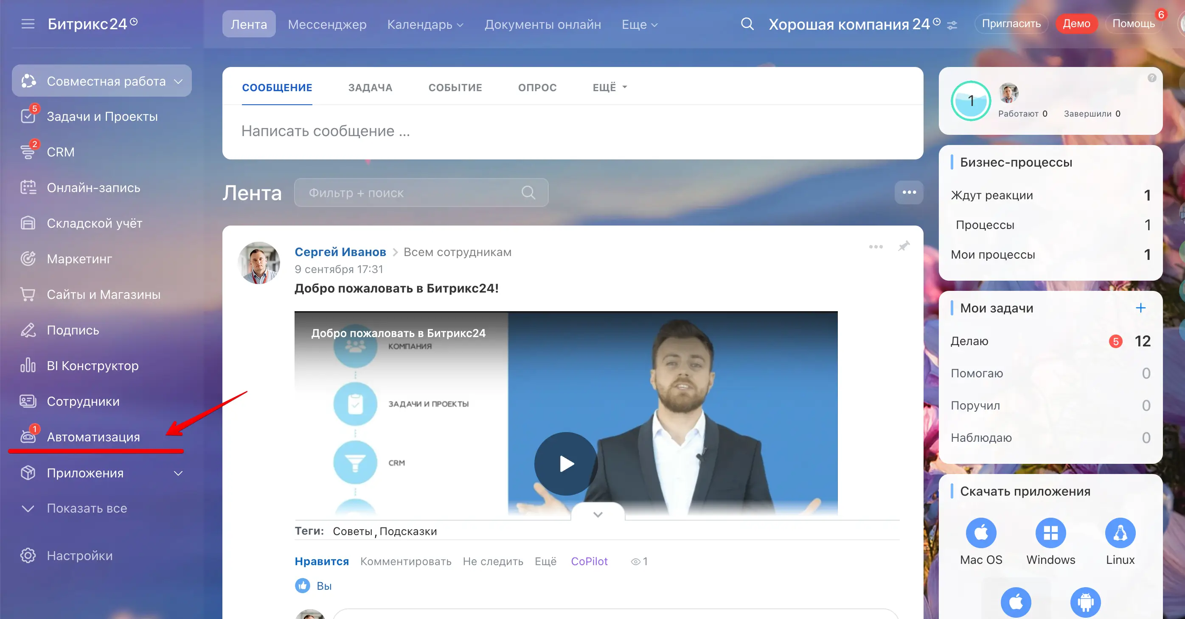
Task: Click the Автоматизация robot icon
Action: pos(28,437)
